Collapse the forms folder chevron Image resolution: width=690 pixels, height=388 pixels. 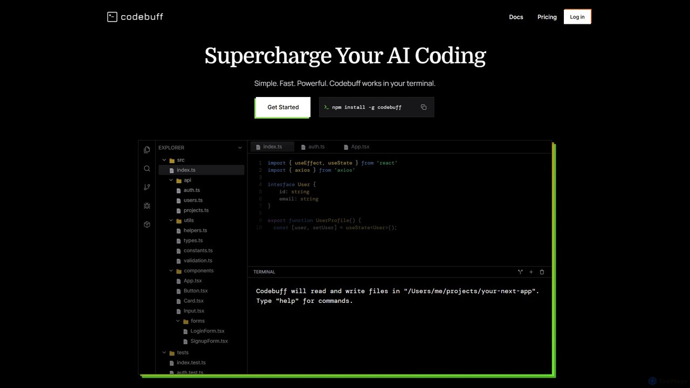point(178,321)
